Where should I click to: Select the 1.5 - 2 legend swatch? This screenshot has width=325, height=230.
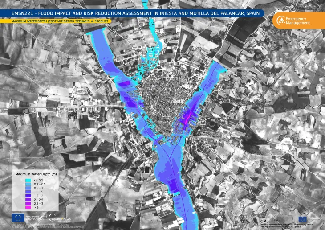(x=28, y=196)
